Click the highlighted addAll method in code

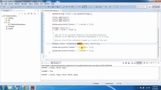coord(79,44)
